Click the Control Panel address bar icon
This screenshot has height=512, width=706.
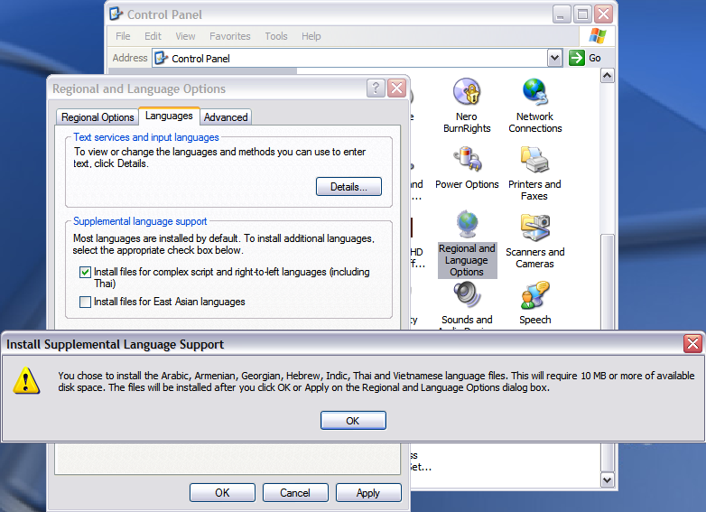pyautogui.click(x=162, y=58)
